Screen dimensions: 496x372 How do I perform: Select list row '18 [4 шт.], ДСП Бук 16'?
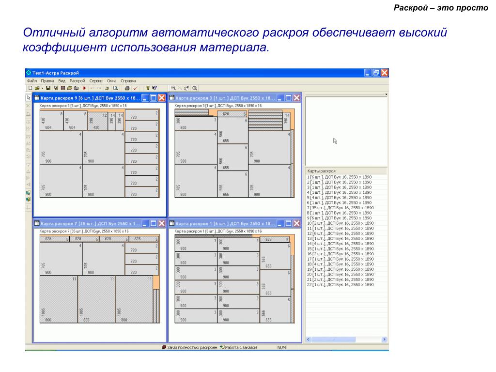point(346,264)
